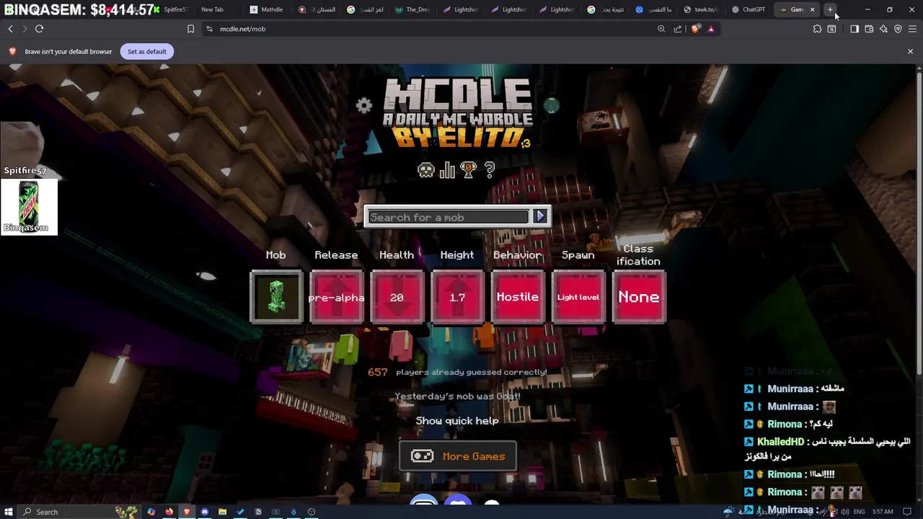Close the current Game tab
Viewport: 923px width, 519px height.
812,9
